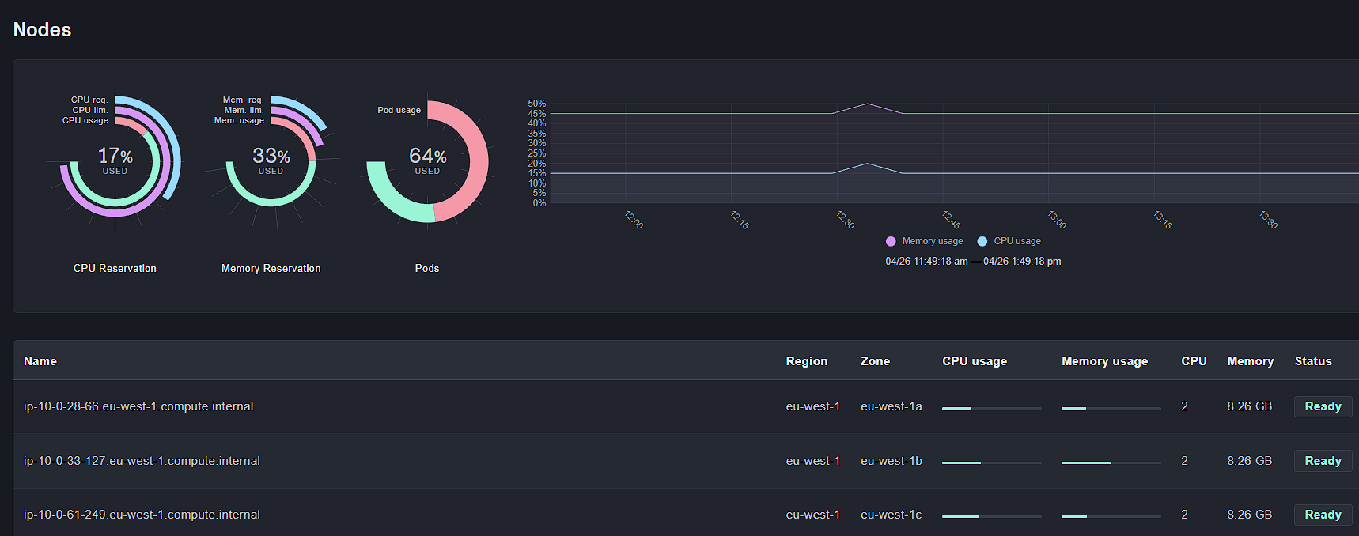Click the 33% used Memory Reservation gauge
The width and height of the screenshot is (1359, 536).
pos(271,160)
